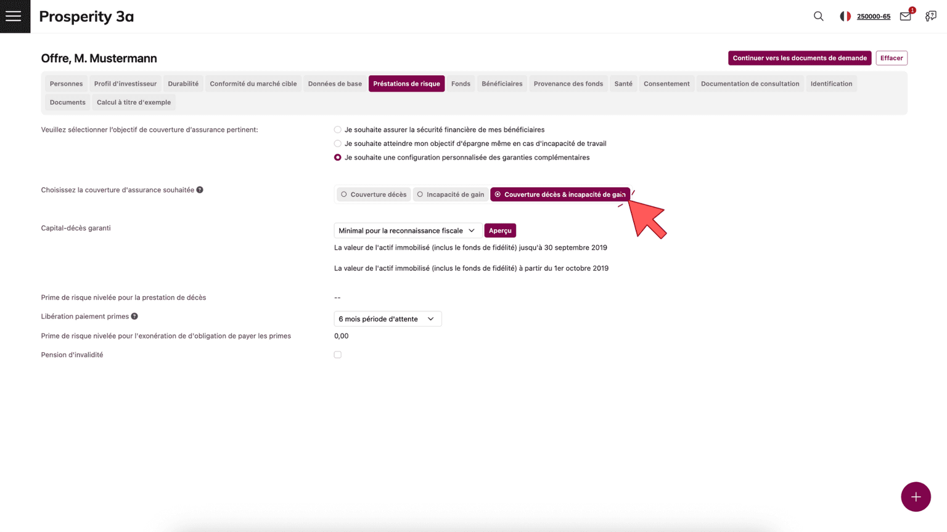Screen dimensions: 947x532
Task: Switch to the Fonds tab
Action: pyautogui.click(x=460, y=84)
